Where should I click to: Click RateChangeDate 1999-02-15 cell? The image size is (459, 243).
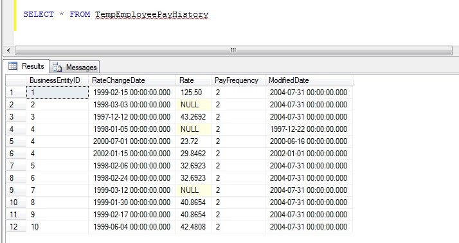[x=132, y=93]
